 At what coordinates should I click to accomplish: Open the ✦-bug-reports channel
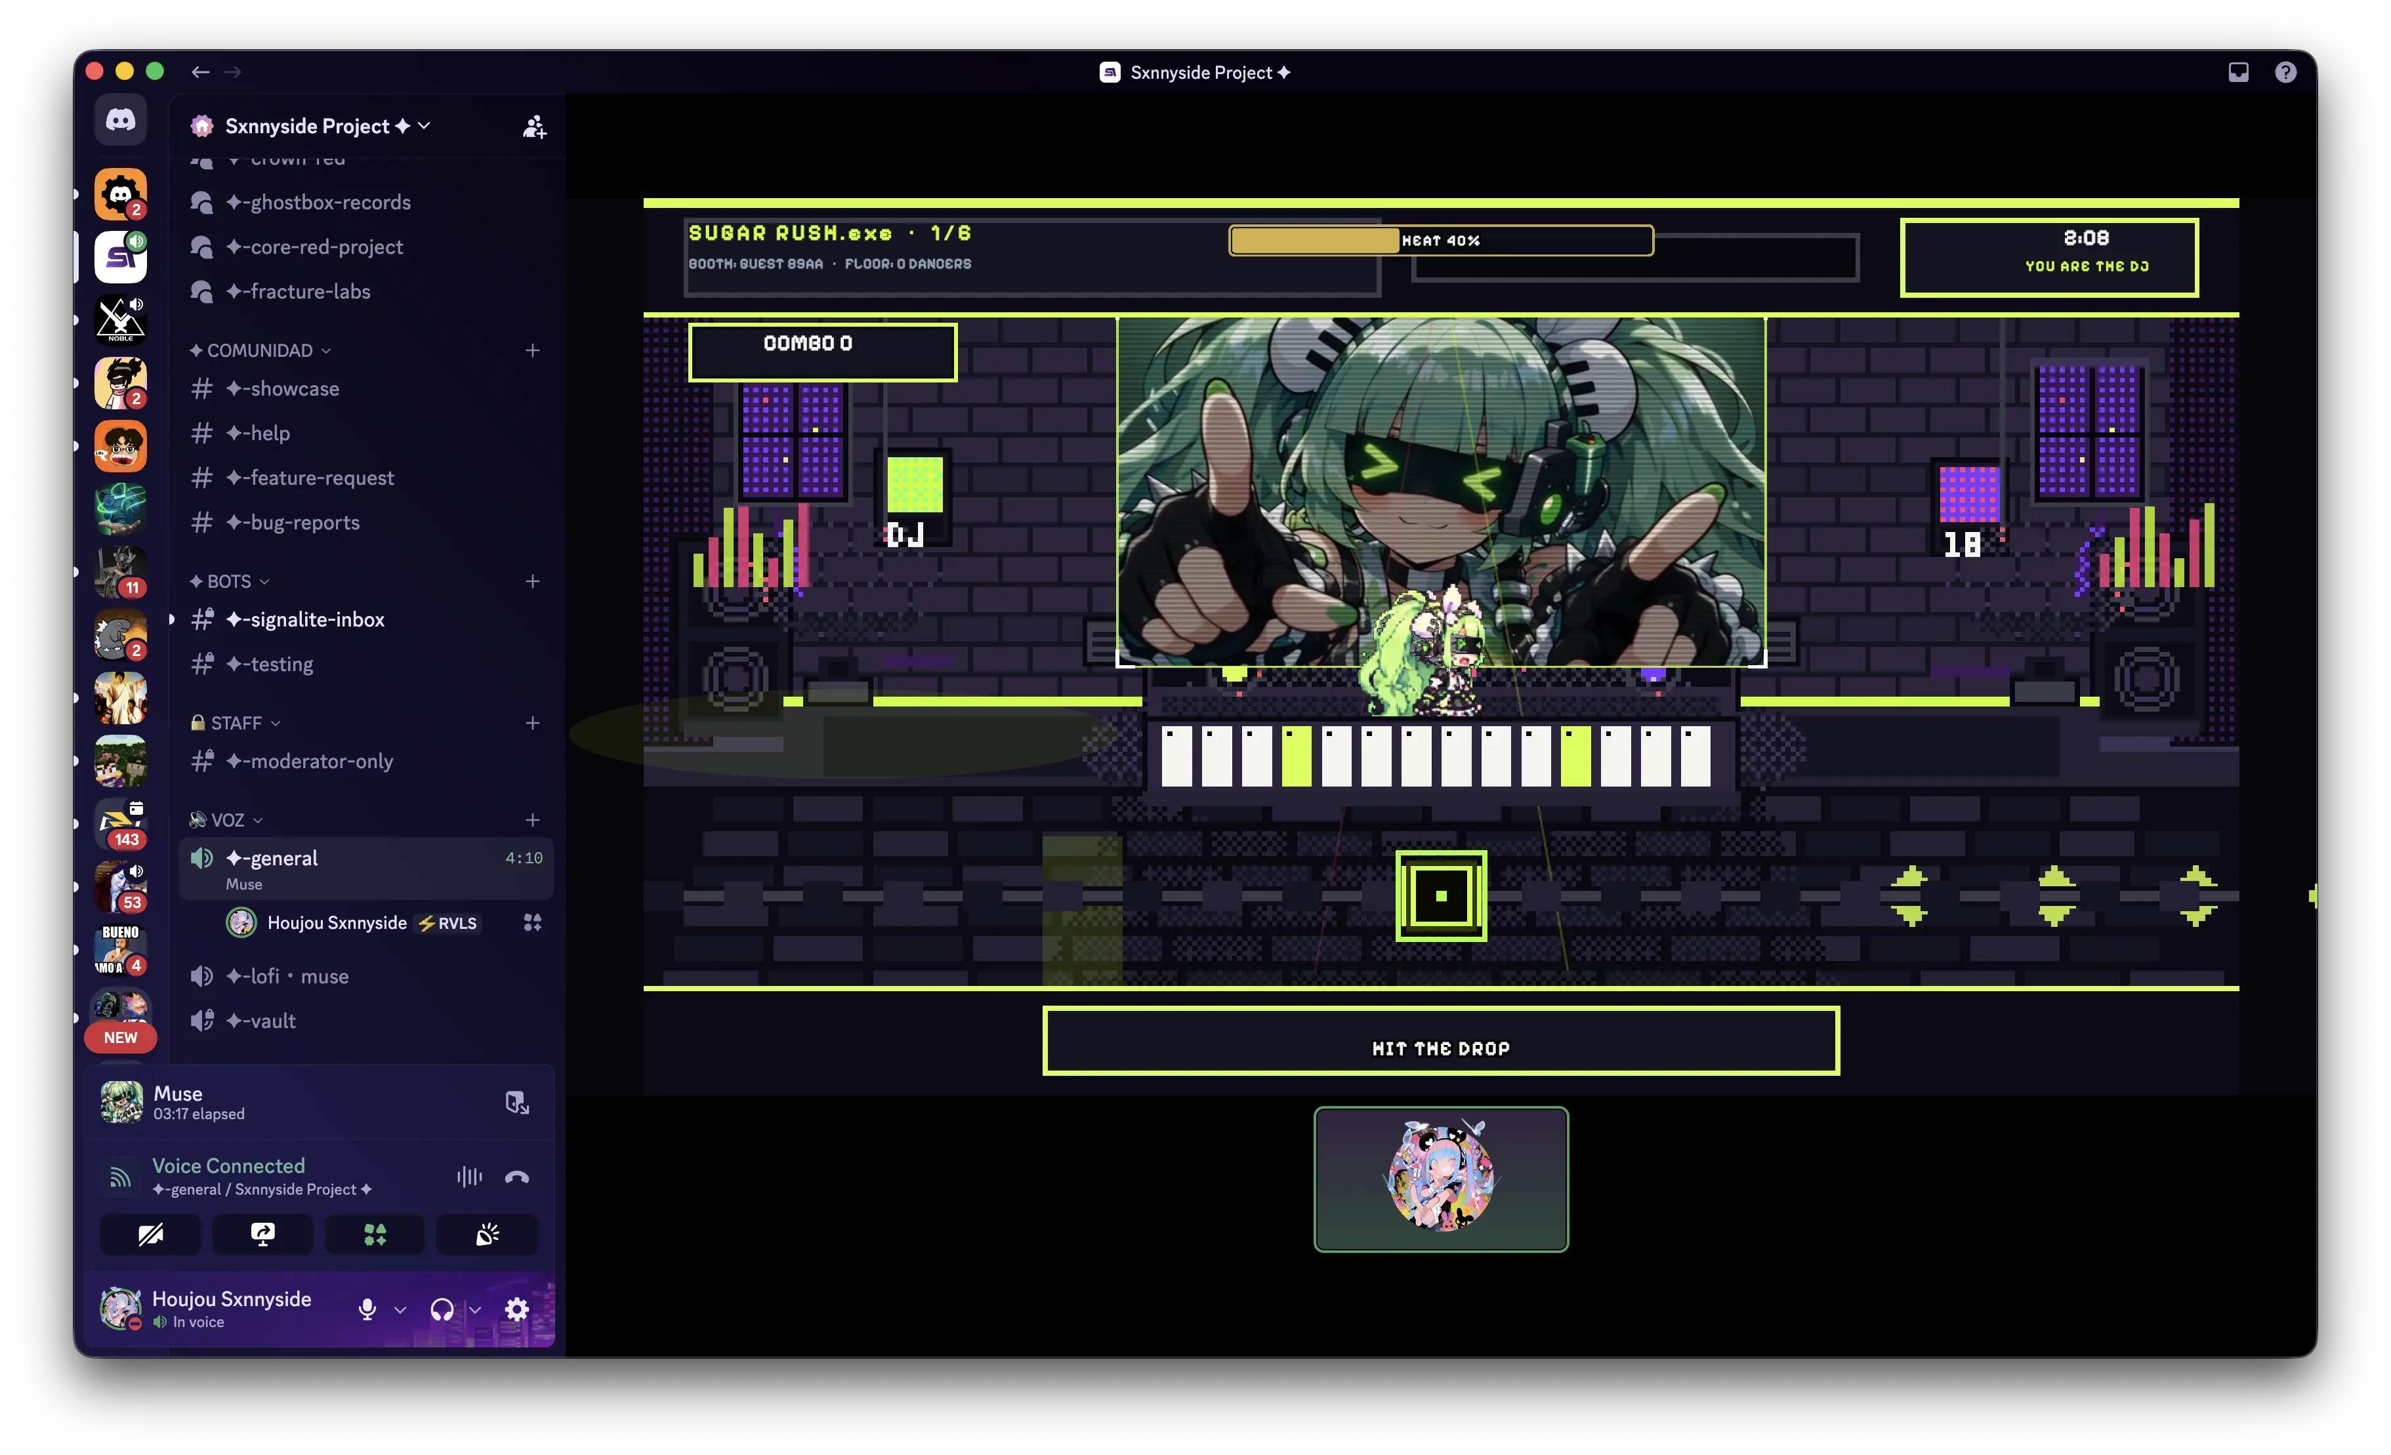click(367, 523)
